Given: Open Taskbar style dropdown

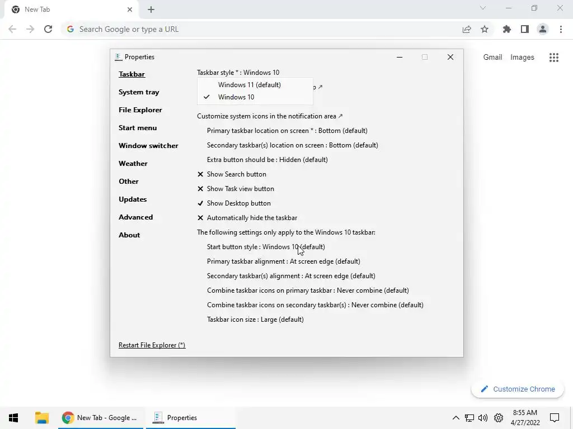Looking at the screenshot, I should click(238, 73).
